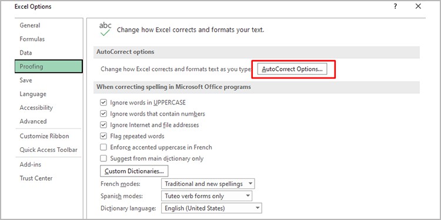Image resolution: width=441 pixels, height=220 pixels.
Task: Click the 'Dictionary language:' label
Action: tap(128, 208)
